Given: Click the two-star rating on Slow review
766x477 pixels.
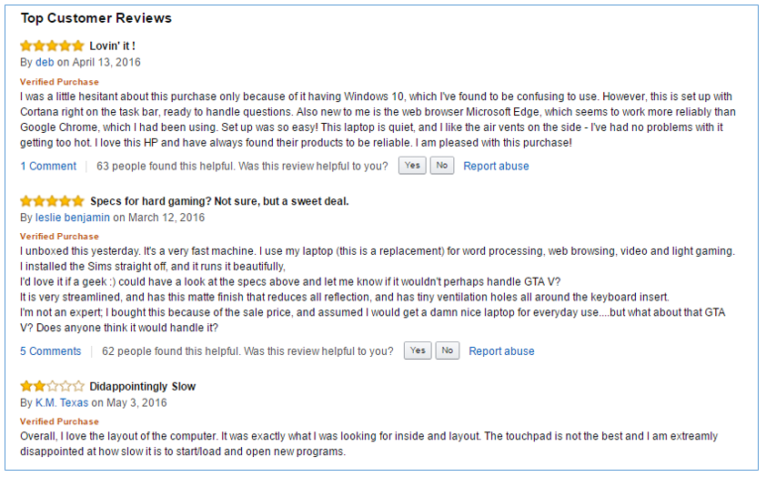Looking at the screenshot, I should point(52,386).
